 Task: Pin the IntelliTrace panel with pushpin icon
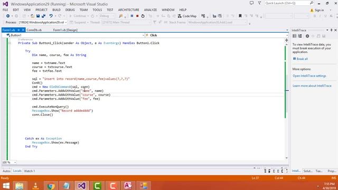(x=331, y=30)
